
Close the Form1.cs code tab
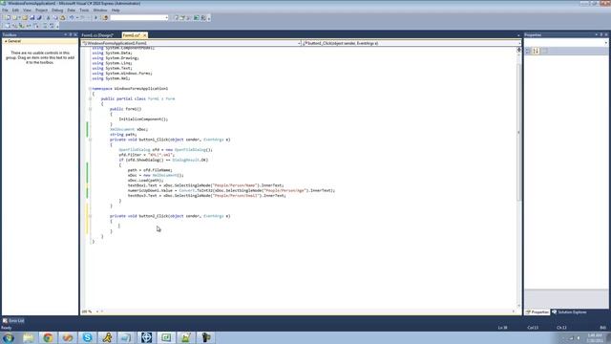point(144,35)
